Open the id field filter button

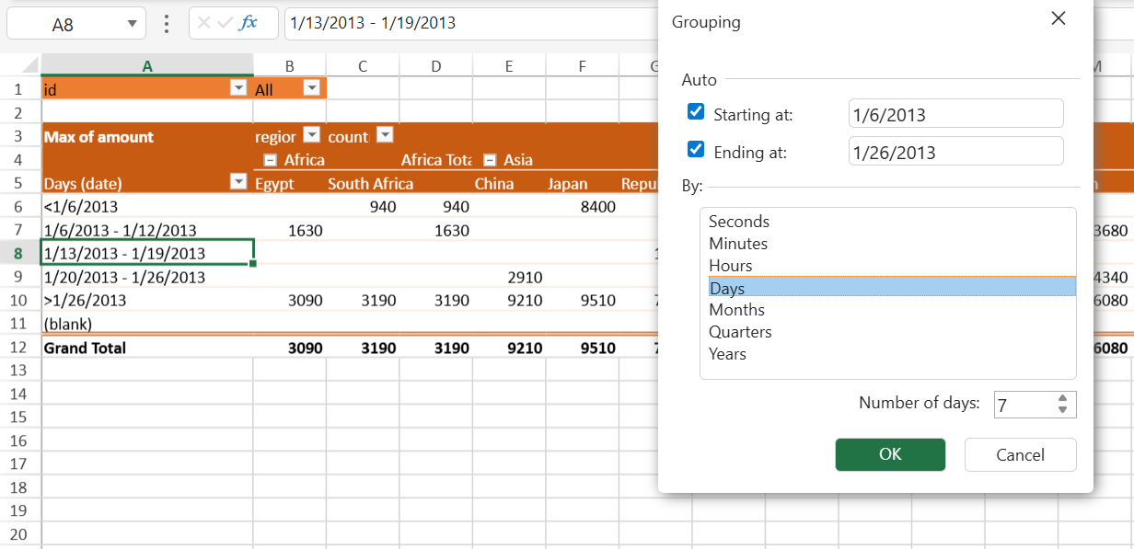tap(238, 88)
